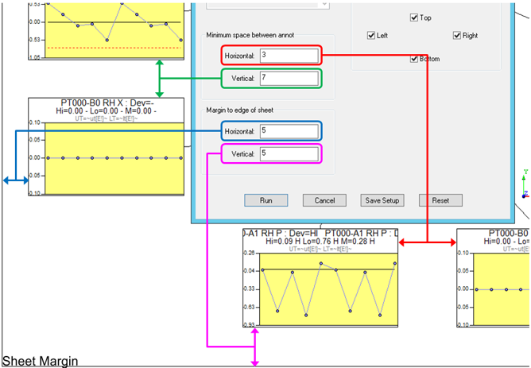
Task: Disable the Right checkbox
Action: point(457,35)
